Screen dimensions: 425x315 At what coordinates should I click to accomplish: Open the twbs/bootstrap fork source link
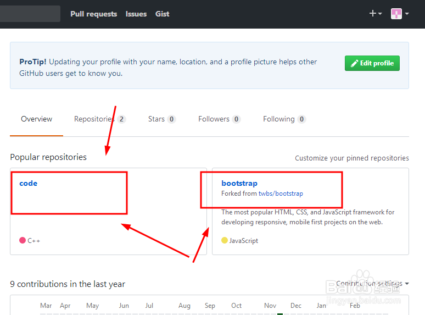281,194
